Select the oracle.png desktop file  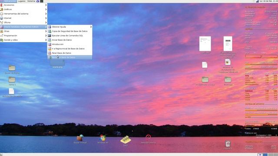point(57,64)
